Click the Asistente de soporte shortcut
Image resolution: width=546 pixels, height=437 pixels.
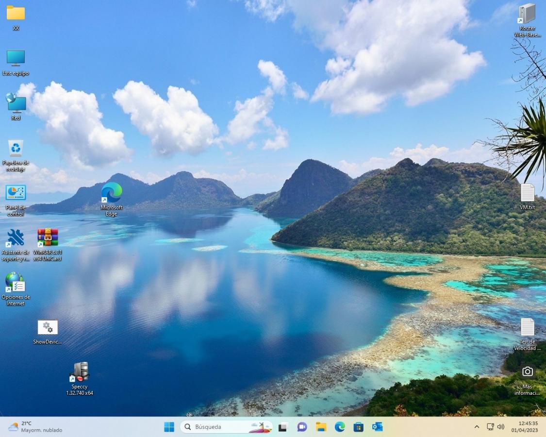pyautogui.click(x=16, y=238)
